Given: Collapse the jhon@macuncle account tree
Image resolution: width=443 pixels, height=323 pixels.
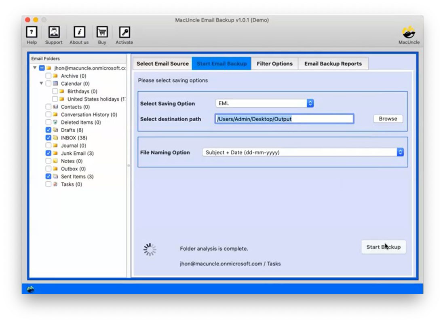Looking at the screenshot, I should coord(35,68).
